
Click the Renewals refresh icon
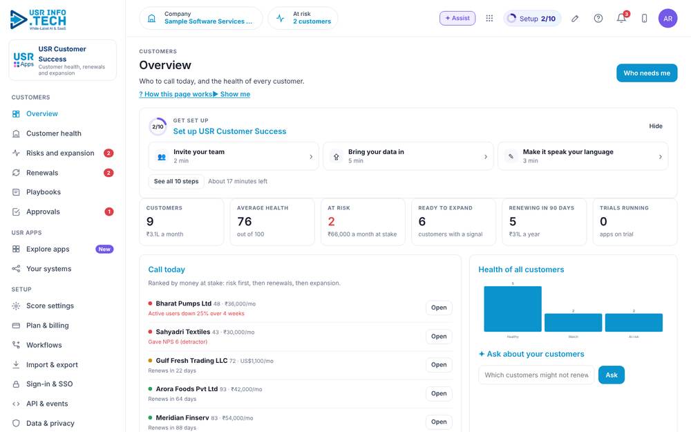(x=16, y=173)
